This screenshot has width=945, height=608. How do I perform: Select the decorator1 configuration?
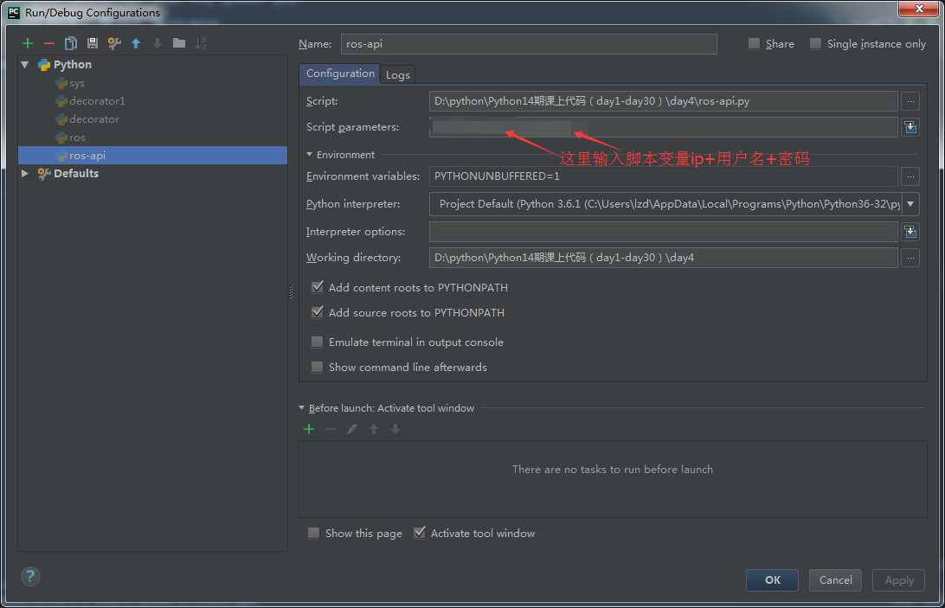click(96, 101)
